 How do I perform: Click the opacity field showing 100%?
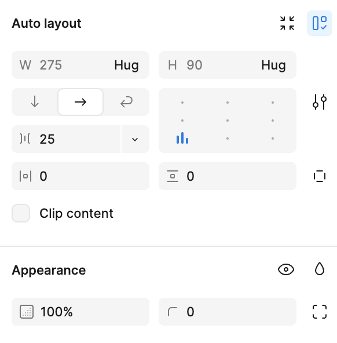tap(80, 312)
